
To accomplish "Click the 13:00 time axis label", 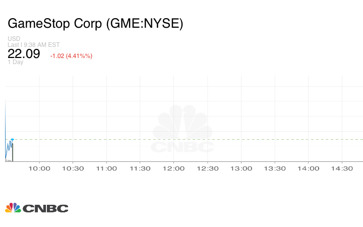I will [x=241, y=168].
